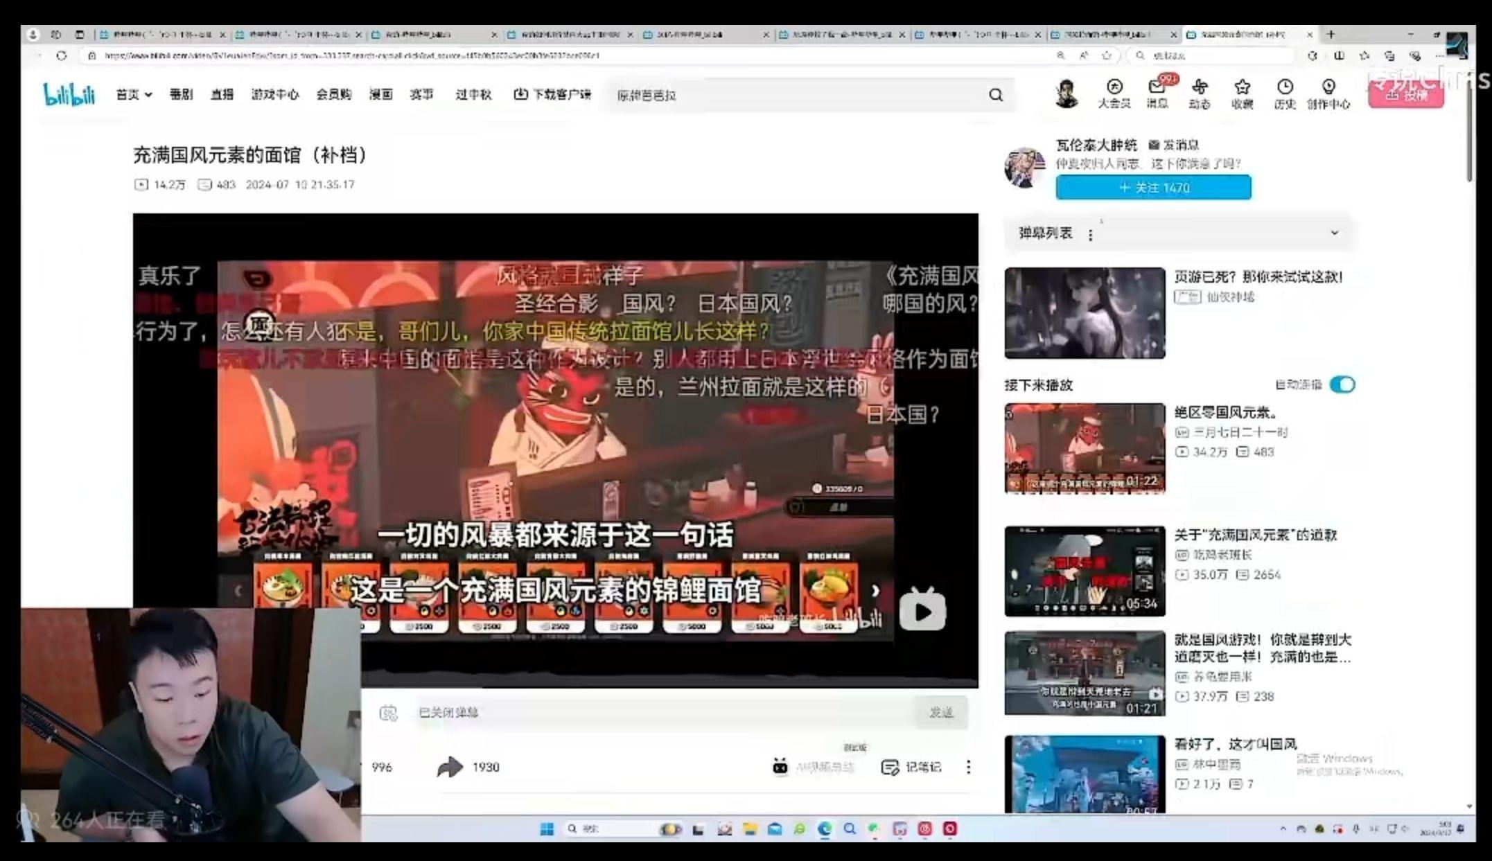Open a new browser tab with plus icon
This screenshot has width=1492, height=861.
[x=1330, y=34]
